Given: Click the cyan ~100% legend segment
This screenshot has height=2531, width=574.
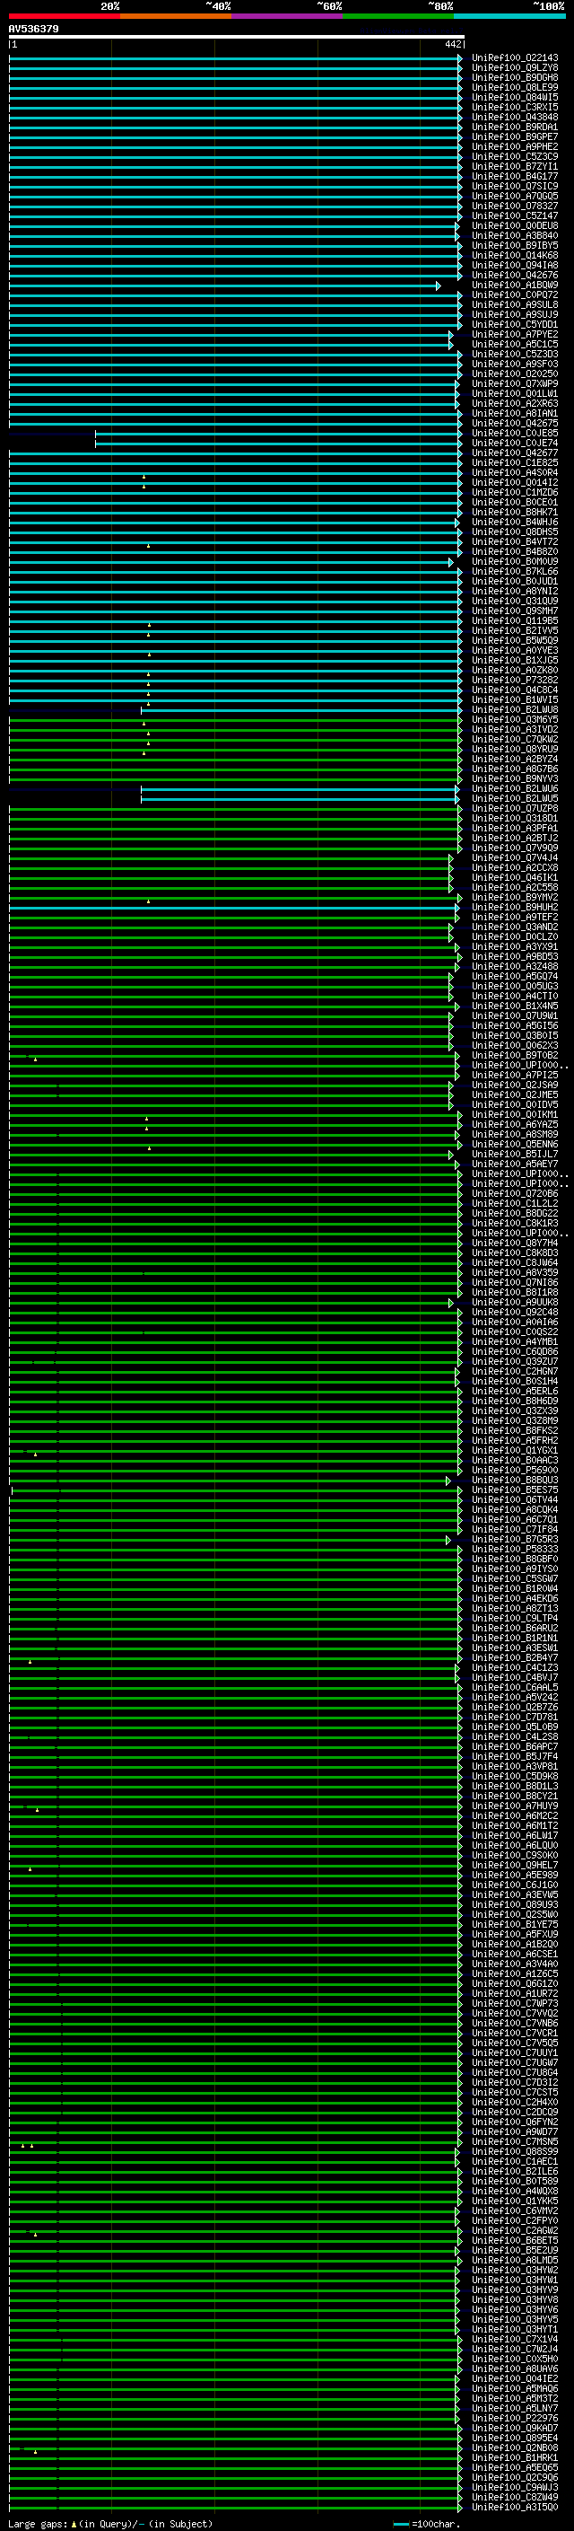Looking at the screenshot, I should tap(509, 16).
